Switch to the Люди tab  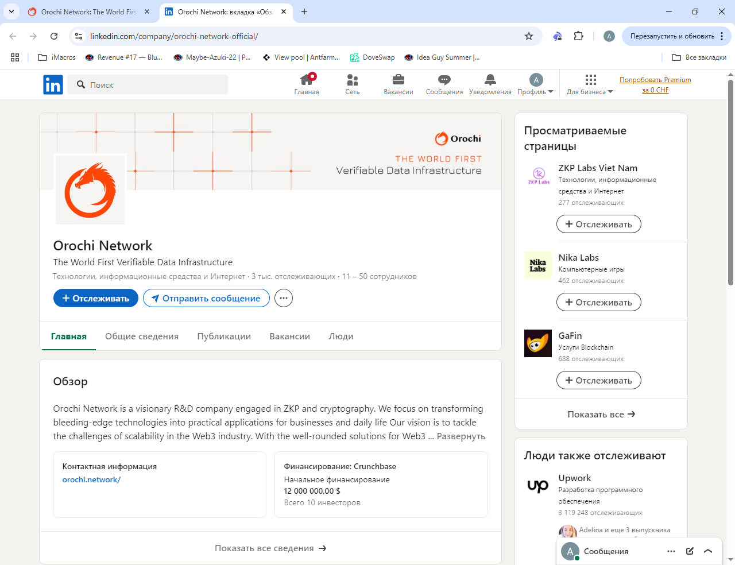pos(341,336)
